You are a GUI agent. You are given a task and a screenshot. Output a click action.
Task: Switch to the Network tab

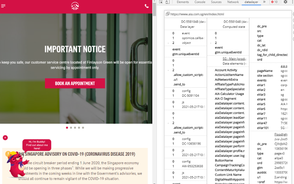coord(233,2)
